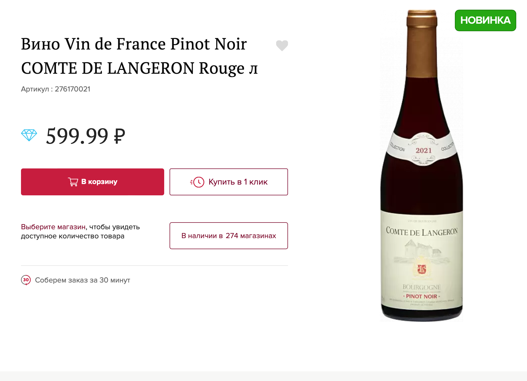
Task: Click the dark red wine bottle body
Action: [x=421, y=188]
